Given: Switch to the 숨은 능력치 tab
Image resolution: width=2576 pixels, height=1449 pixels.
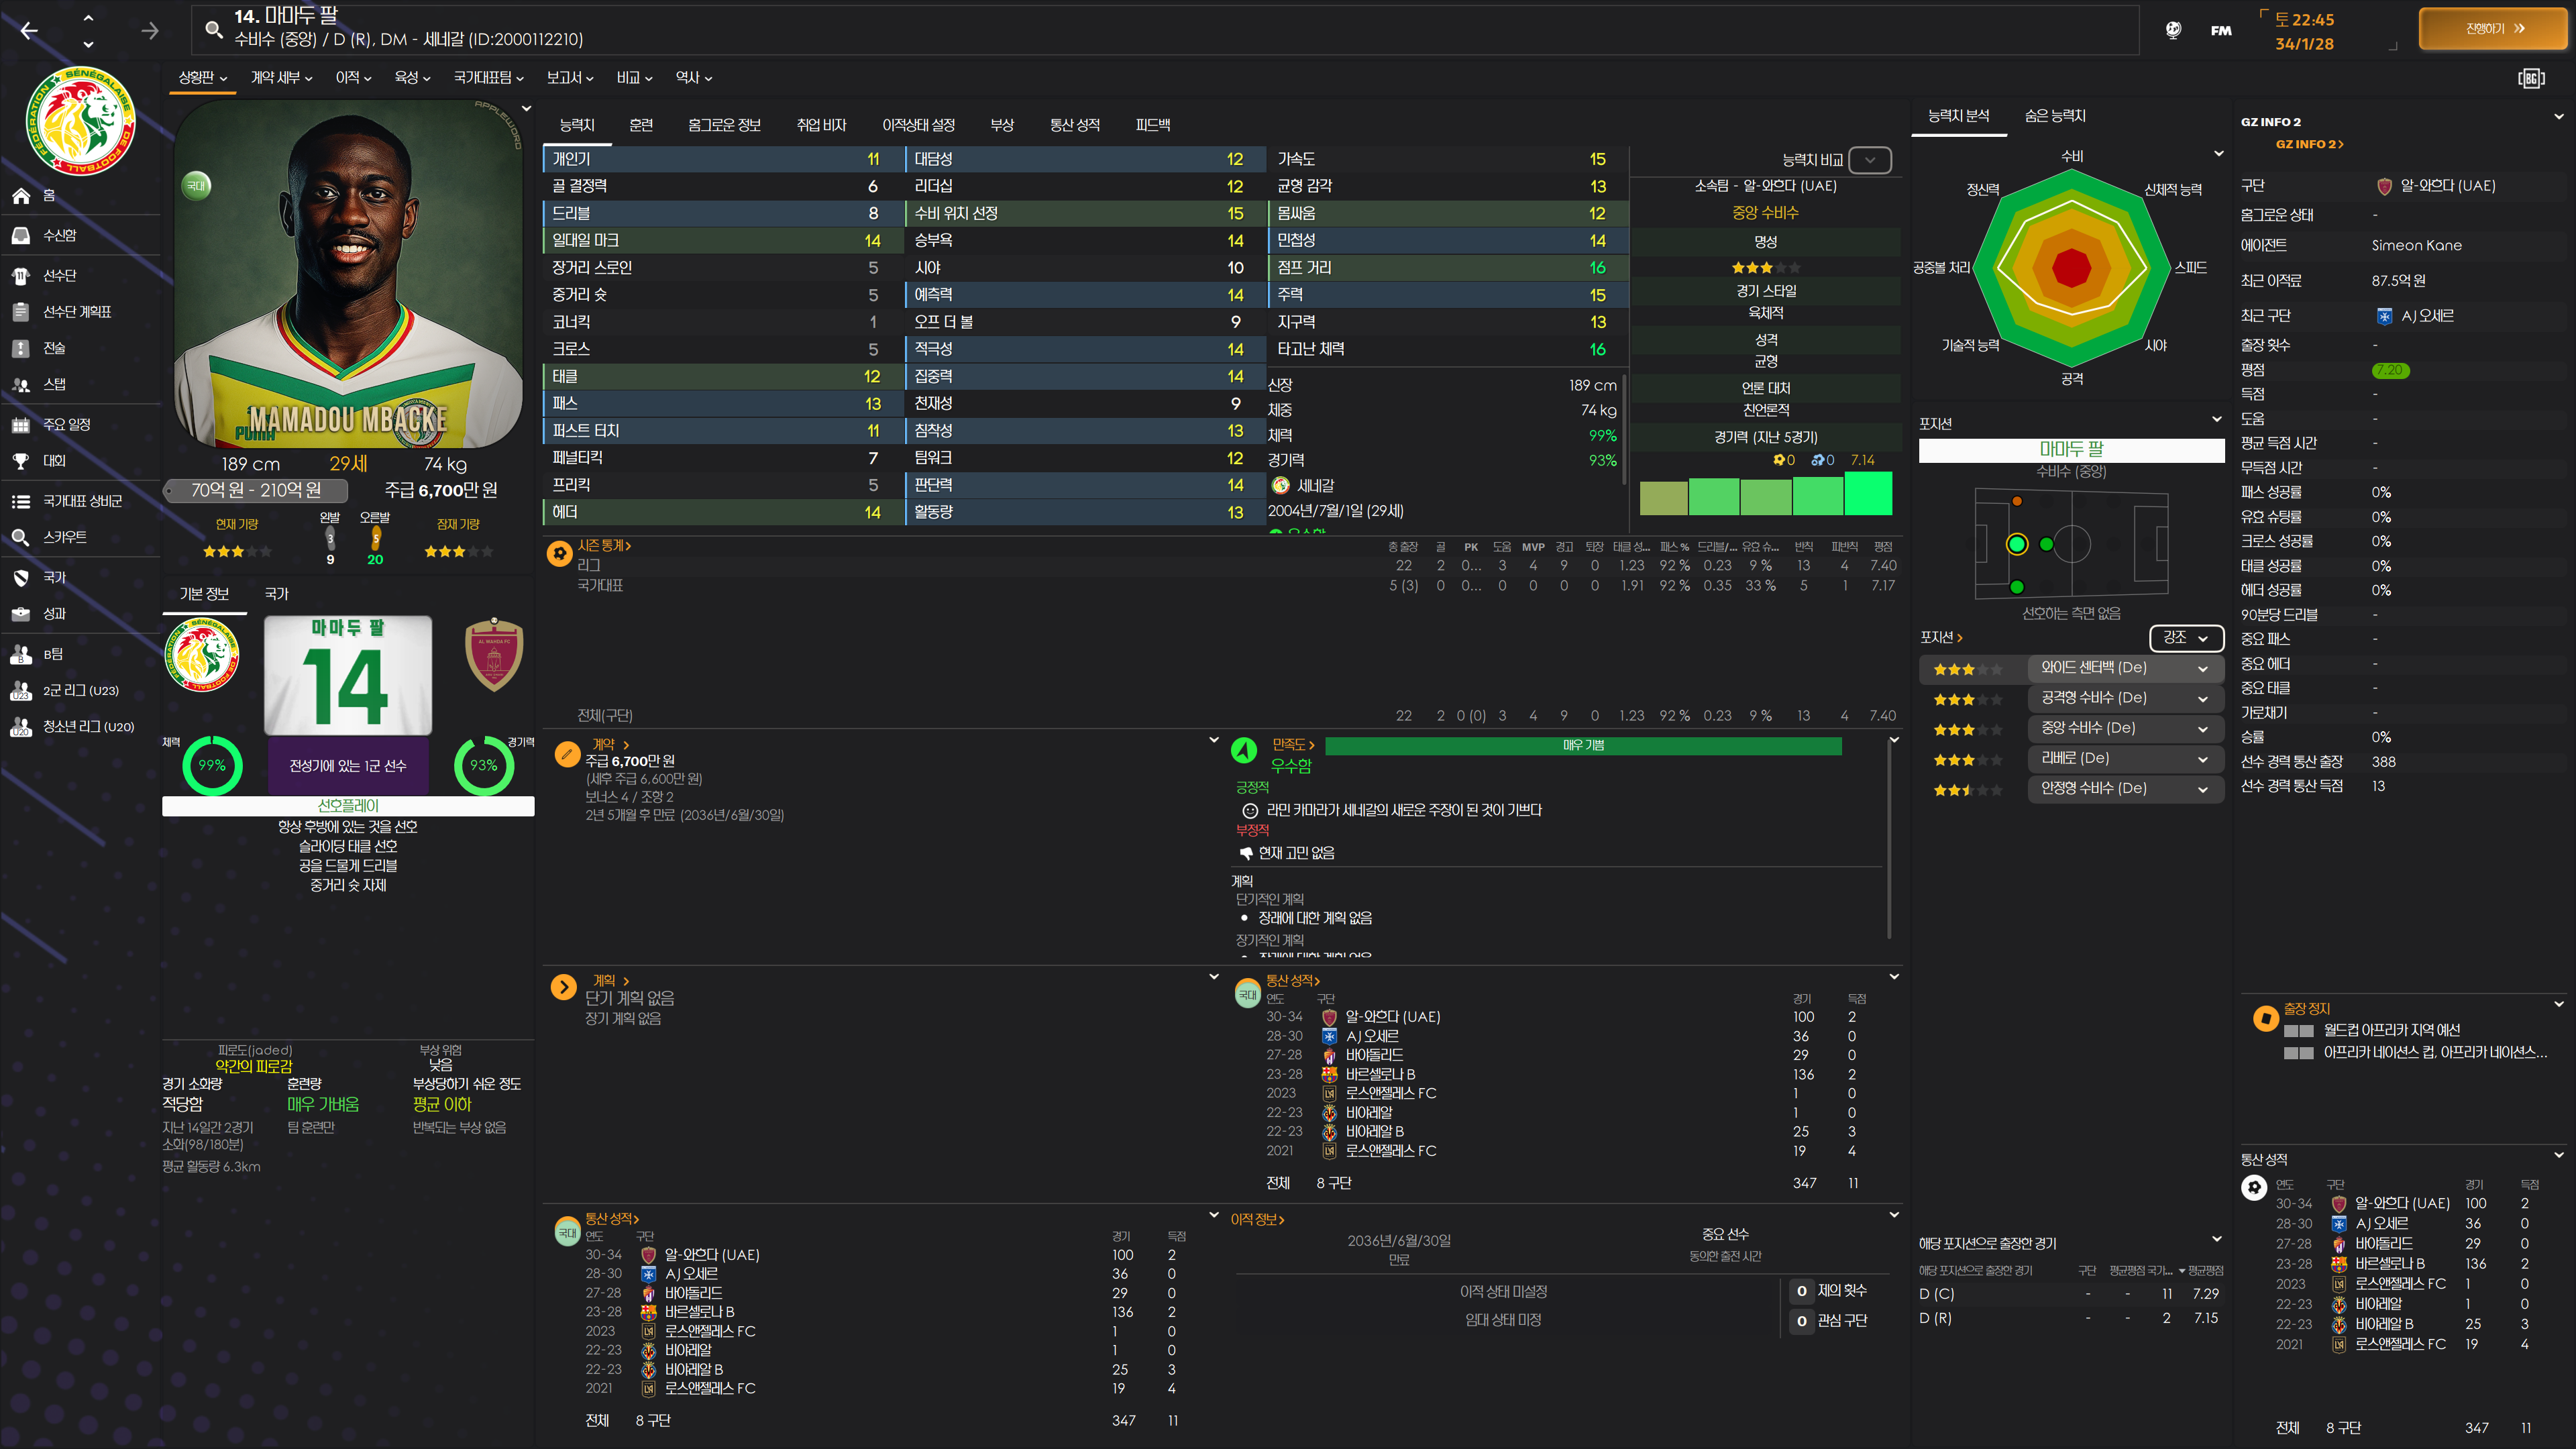Looking at the screenshot, I should (x=2054, y=116).
